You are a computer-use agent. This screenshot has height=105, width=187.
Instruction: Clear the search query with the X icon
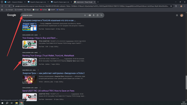(x=85, y=15)
